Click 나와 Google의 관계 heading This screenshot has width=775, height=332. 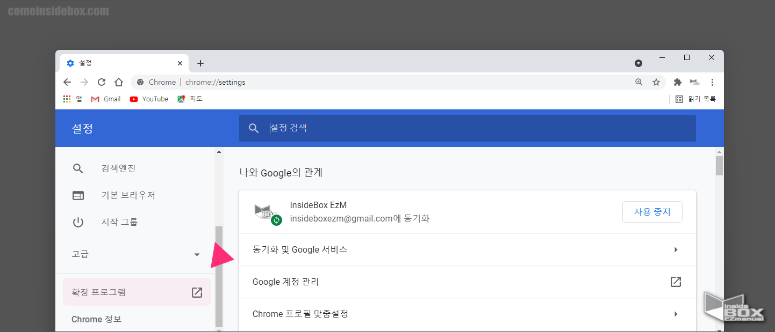[x=281, y=173]
